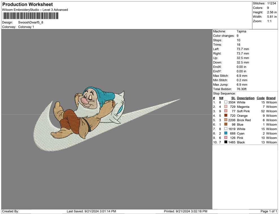Select the Brick Red color swatch

coord(226,120)
